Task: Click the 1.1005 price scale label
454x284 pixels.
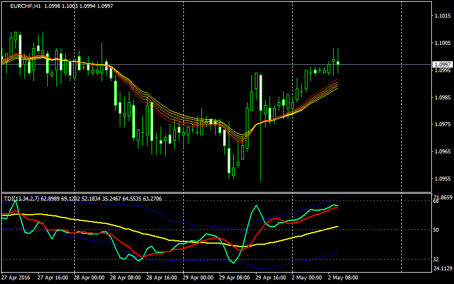Action: point(442,43)
